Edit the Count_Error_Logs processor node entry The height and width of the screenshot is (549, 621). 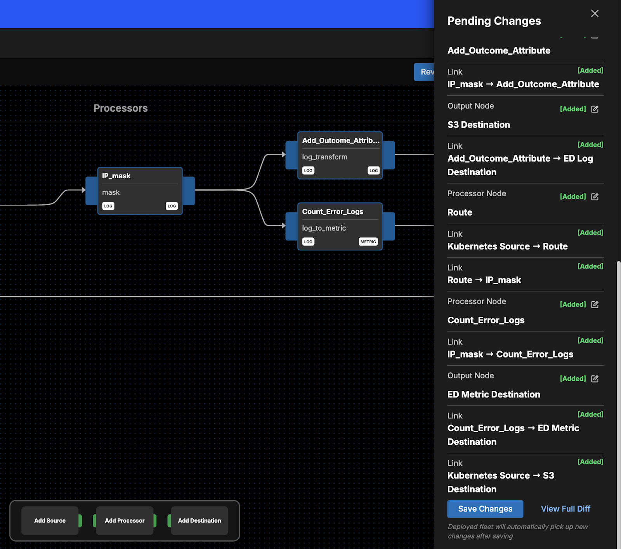pos(595,305)
